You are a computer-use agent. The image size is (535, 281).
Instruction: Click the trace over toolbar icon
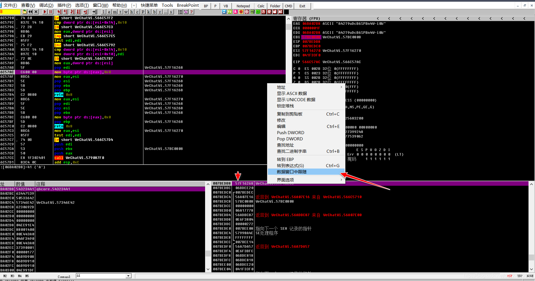click(79, 12)
